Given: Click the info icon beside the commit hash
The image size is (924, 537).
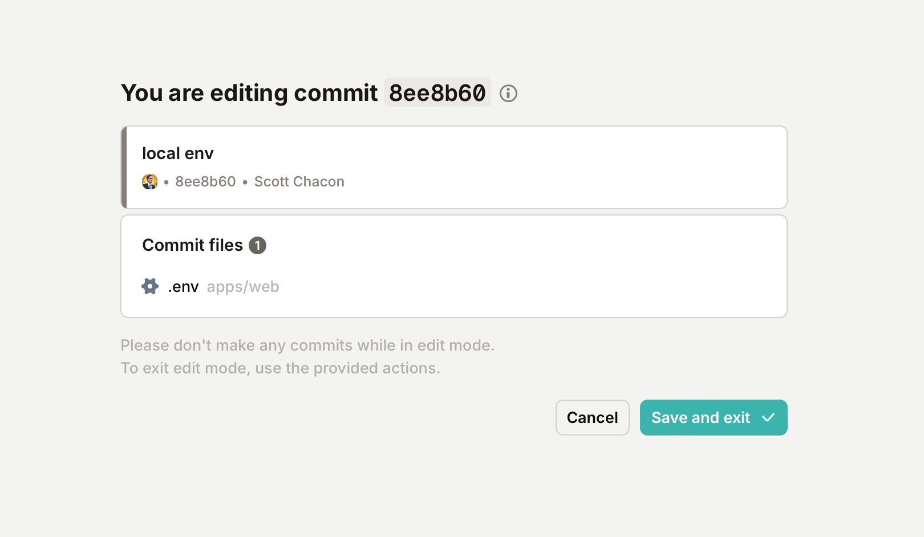Looking at the screenshot, I should point(508,93).
